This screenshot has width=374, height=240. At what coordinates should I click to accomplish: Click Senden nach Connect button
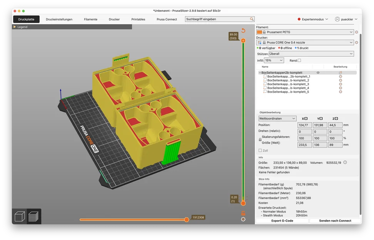335,221
